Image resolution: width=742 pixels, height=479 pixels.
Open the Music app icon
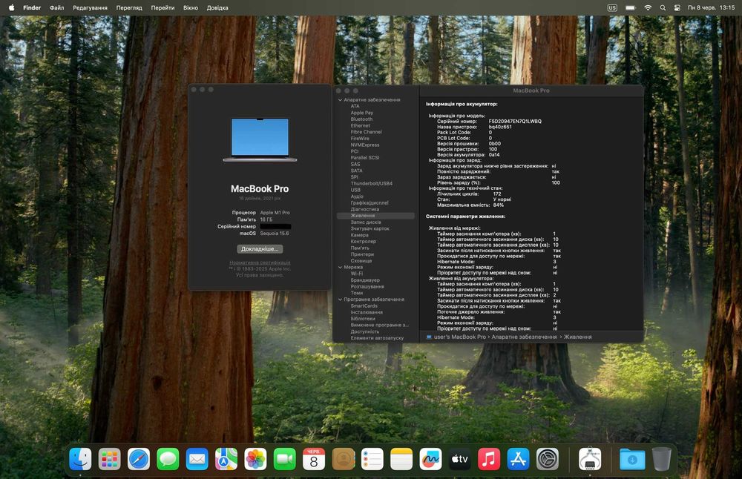point(489,459)
